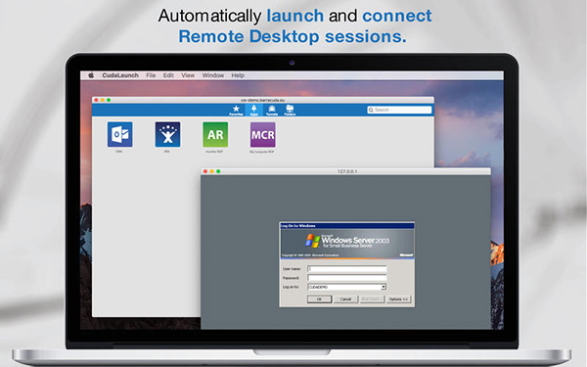Open the Apple menu

91,75
